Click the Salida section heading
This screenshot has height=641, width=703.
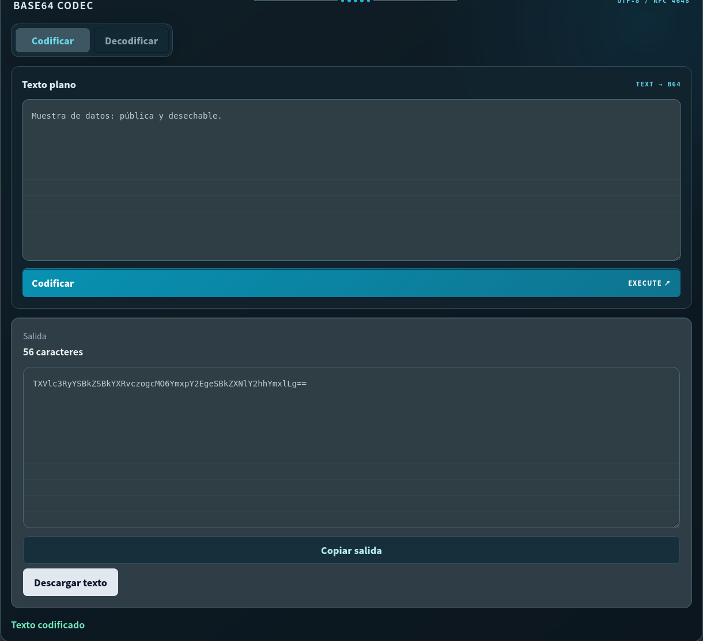click(35, 336)
